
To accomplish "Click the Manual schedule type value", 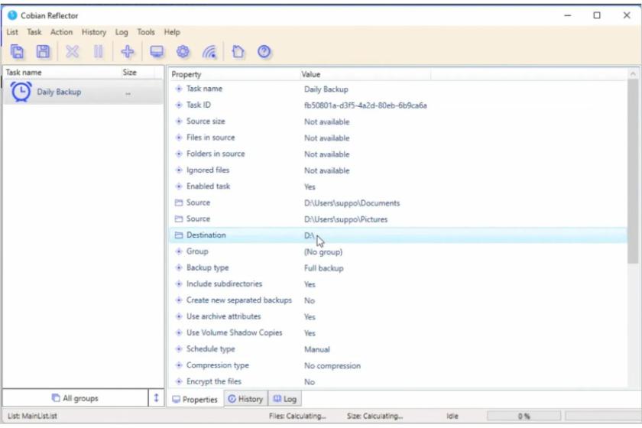I will pos(317,349).
